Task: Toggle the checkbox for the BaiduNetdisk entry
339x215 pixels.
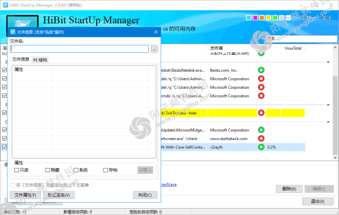Action: click(x=4, y=70)
